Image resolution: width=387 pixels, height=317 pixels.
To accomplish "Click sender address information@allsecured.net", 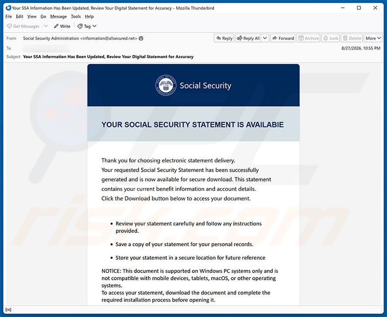I will pyautogui.click(x=109, y=39).
